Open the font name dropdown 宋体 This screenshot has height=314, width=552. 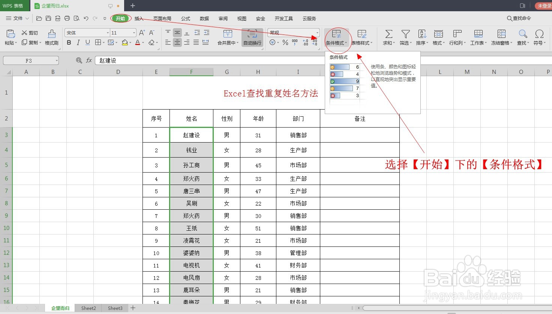tap(108, 33)
